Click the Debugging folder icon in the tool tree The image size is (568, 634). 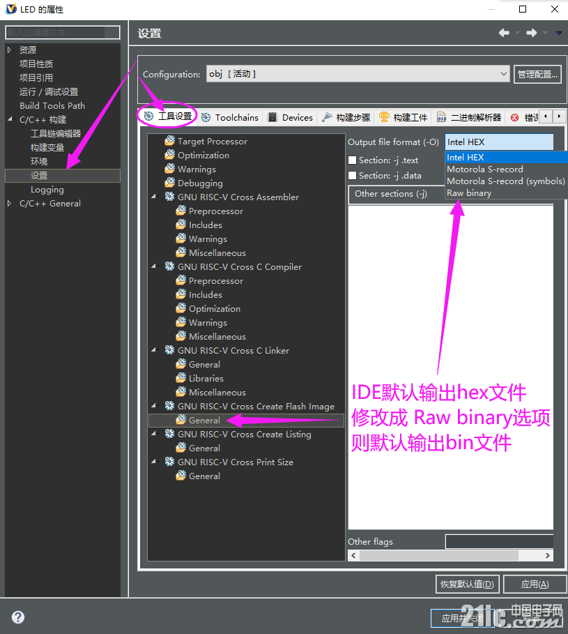(169, 183)
